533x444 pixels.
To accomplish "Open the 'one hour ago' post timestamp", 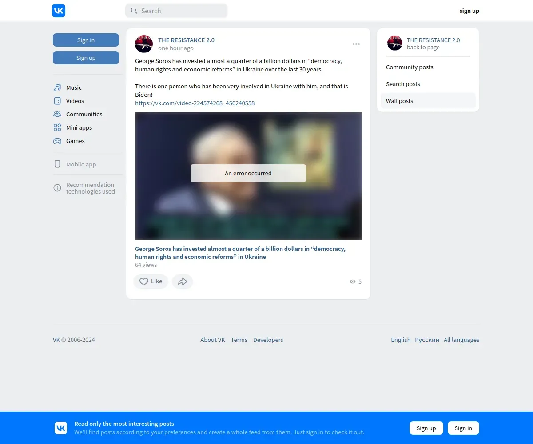I will [176, 48].
